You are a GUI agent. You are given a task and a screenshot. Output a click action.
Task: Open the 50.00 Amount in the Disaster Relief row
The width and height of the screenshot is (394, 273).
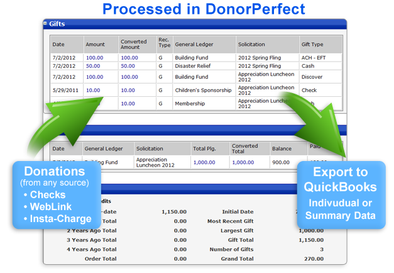tap(93, 66)
